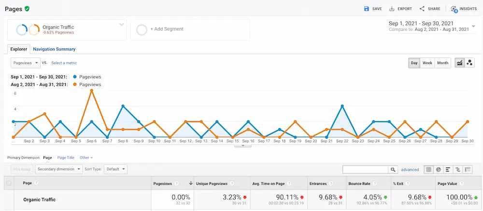The width and height of the screenshot is (483, 211).
Task: Click the advanced filter link
Action: pos(410,169)
